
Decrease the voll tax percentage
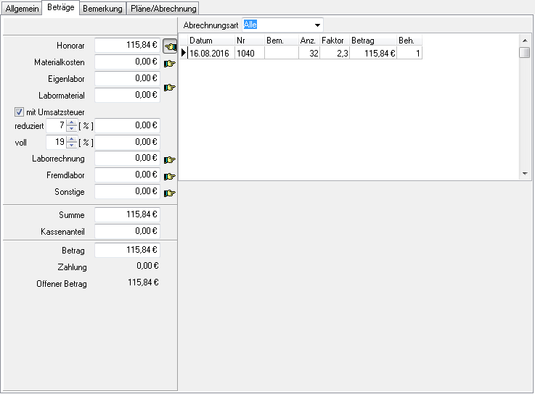71,146
